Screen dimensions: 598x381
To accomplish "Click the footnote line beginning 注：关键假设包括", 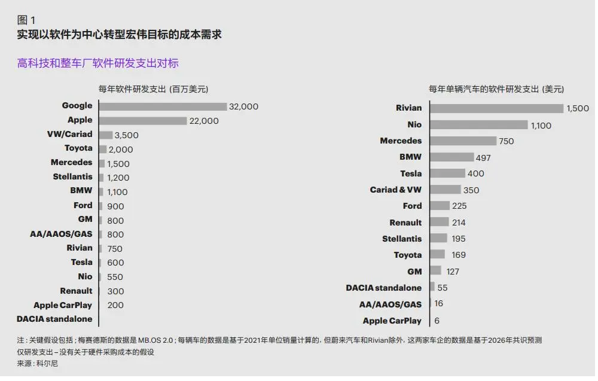I will pyautogui.click(x=279, y=340).
